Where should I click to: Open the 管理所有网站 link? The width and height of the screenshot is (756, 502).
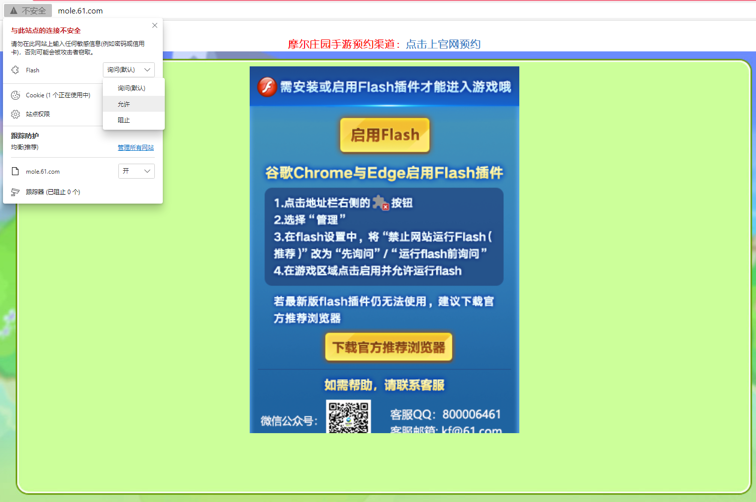pos(135,147)
